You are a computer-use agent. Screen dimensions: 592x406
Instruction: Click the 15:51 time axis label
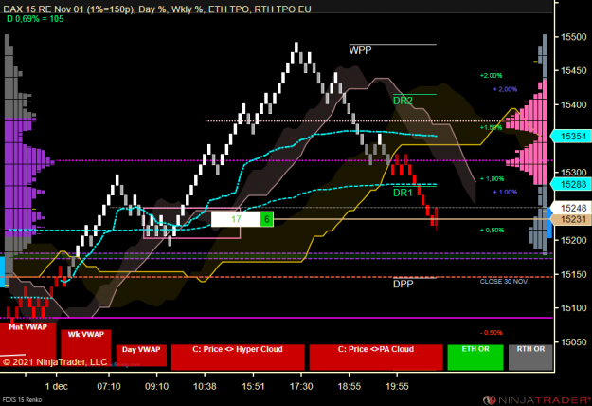tap(253, 386)
